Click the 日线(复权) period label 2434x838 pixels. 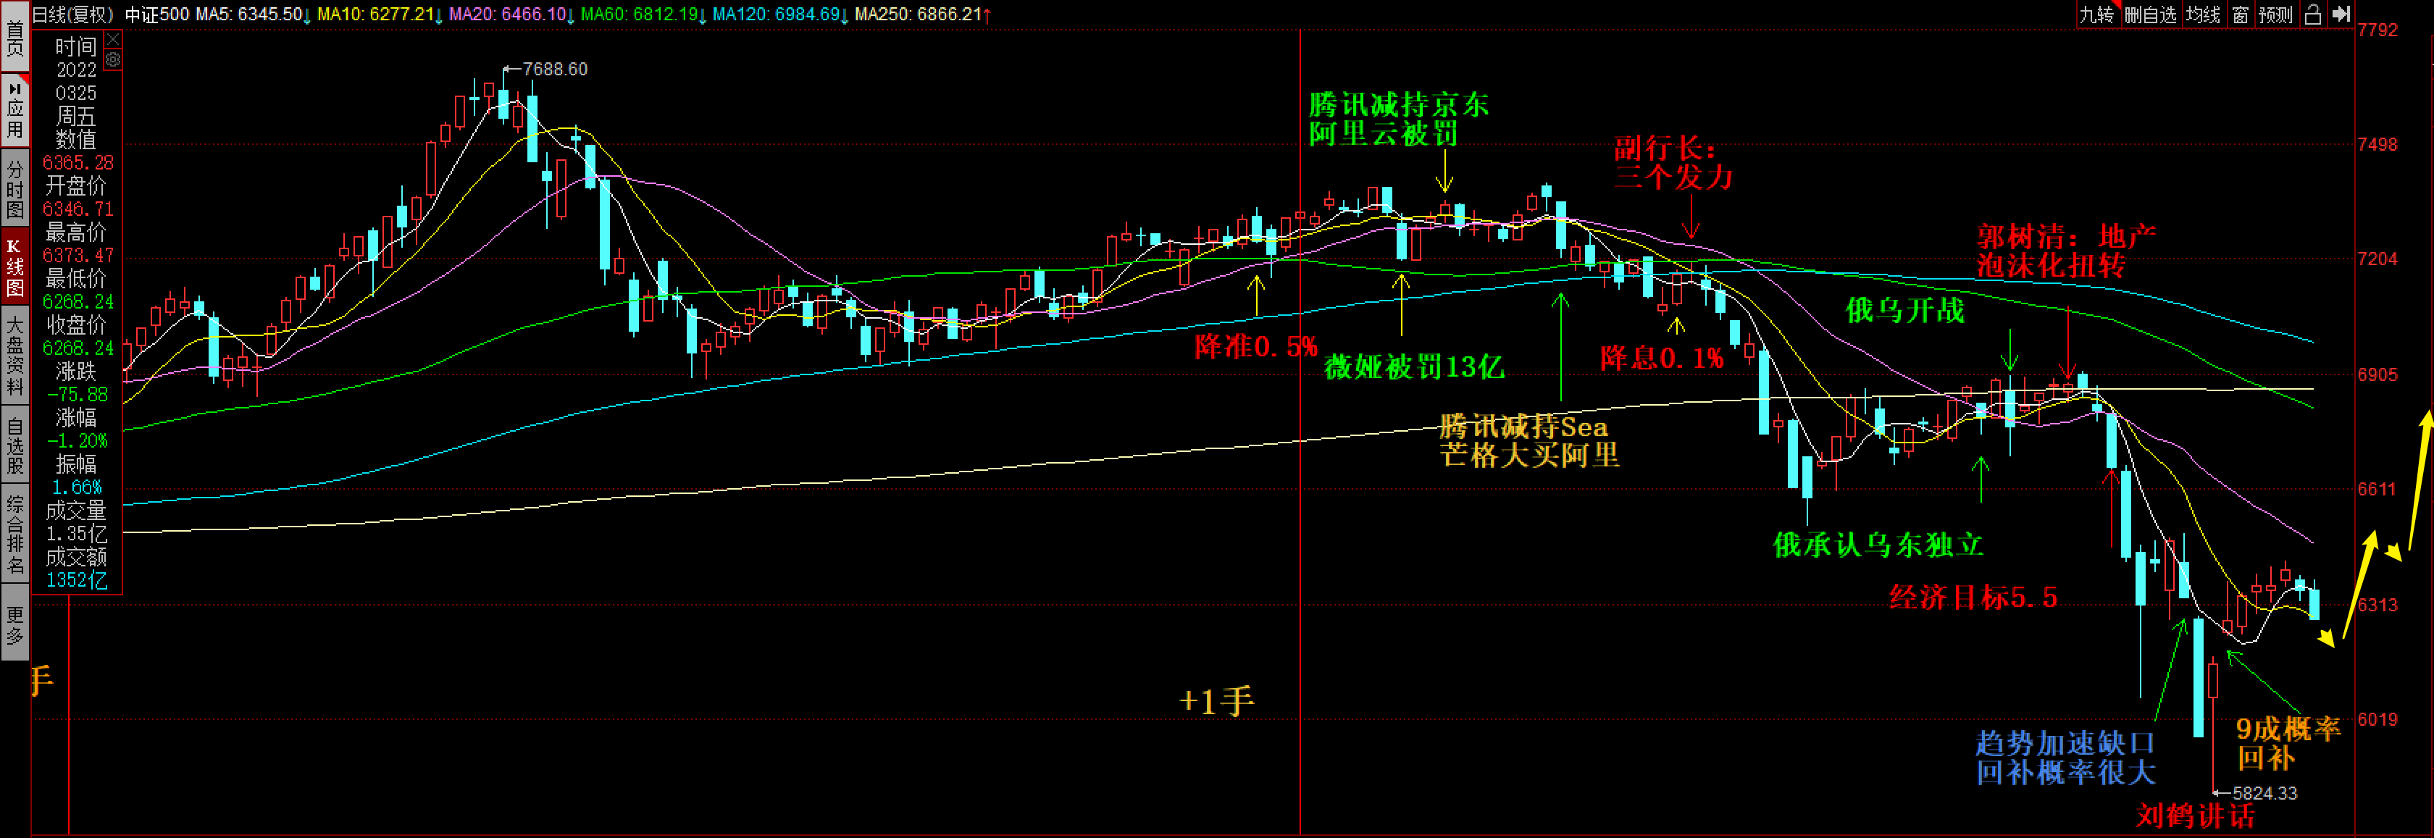click(72, 14)
